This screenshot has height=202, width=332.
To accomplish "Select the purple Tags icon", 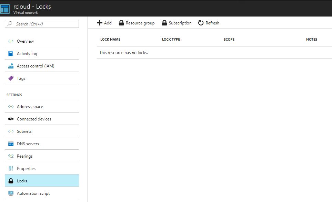I will tap(11, 78).
